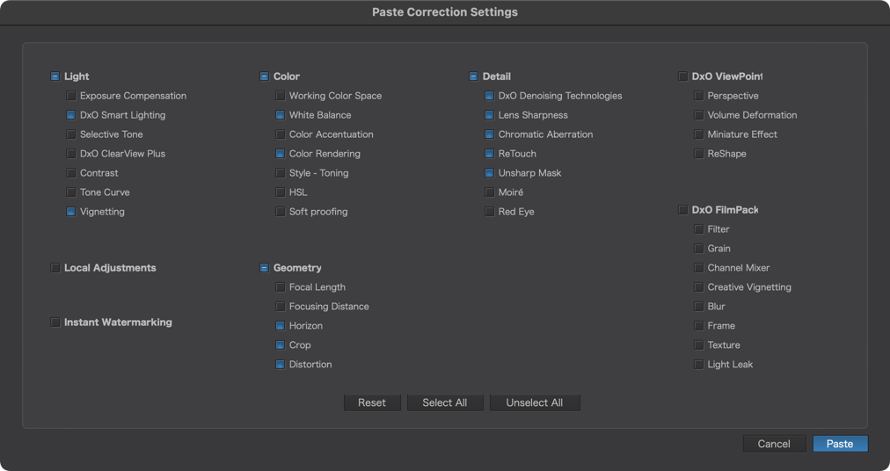Uncheck DxO Denoising Technologies
The image size is (890, 471).
pos(489,96)
